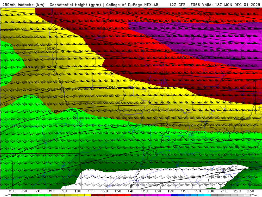
Task: Click the 190 value on color scale
Action: point(198,191)
